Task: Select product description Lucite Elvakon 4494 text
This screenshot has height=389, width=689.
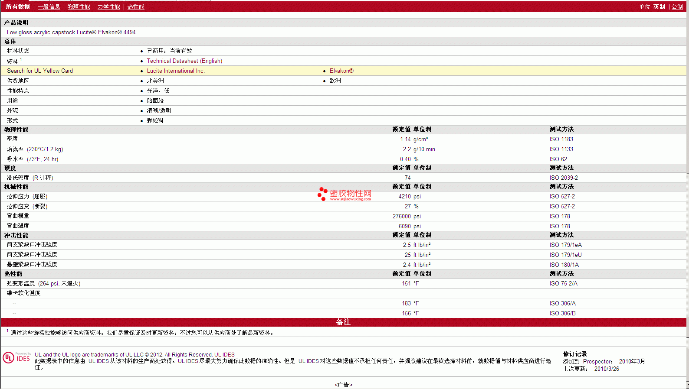Action: [x=71, y=32]
